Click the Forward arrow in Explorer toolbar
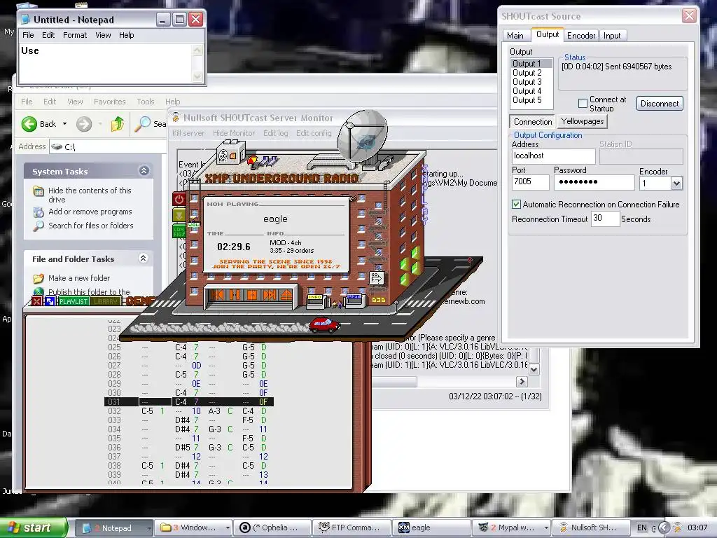This screenshot has height=538, width=717. click(84, 124)
